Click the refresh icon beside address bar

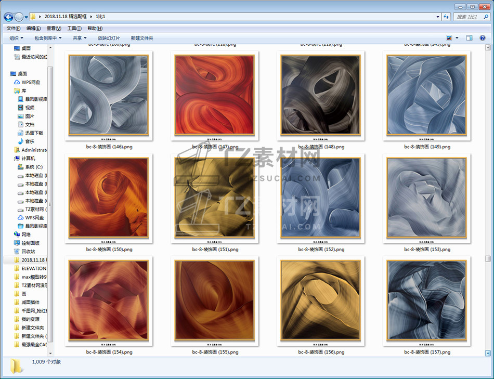tap(446, 17)
